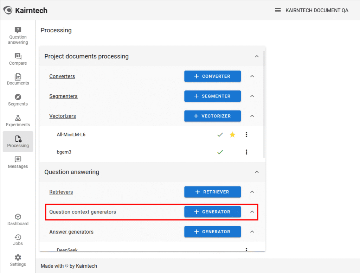Open Segments compass icon
Viewport: 360px width, 273px height.
point(18,97)
